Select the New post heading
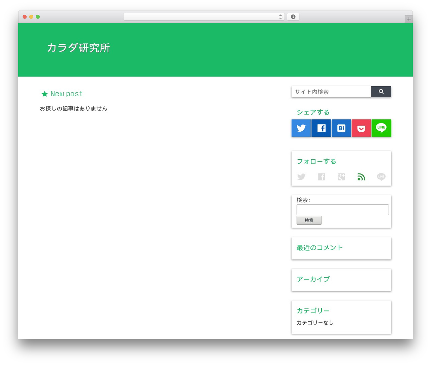Viewport: 431px width, 365px height. [67, 94]
